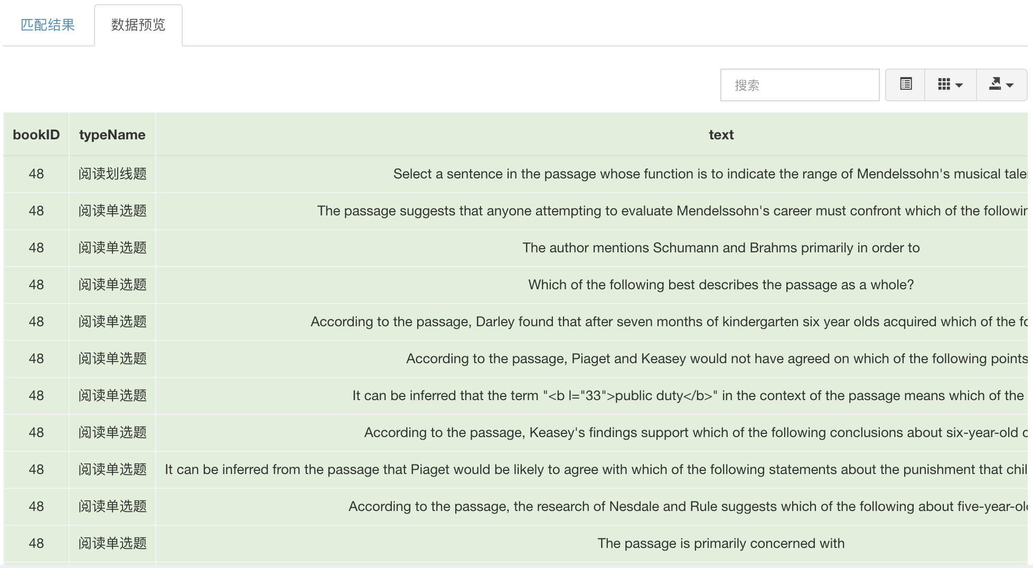The width and height of the screenshot is (1033, 568).
Task: Select 'The passage is primarily concerned with' row
Action: [x=515, y=543]
